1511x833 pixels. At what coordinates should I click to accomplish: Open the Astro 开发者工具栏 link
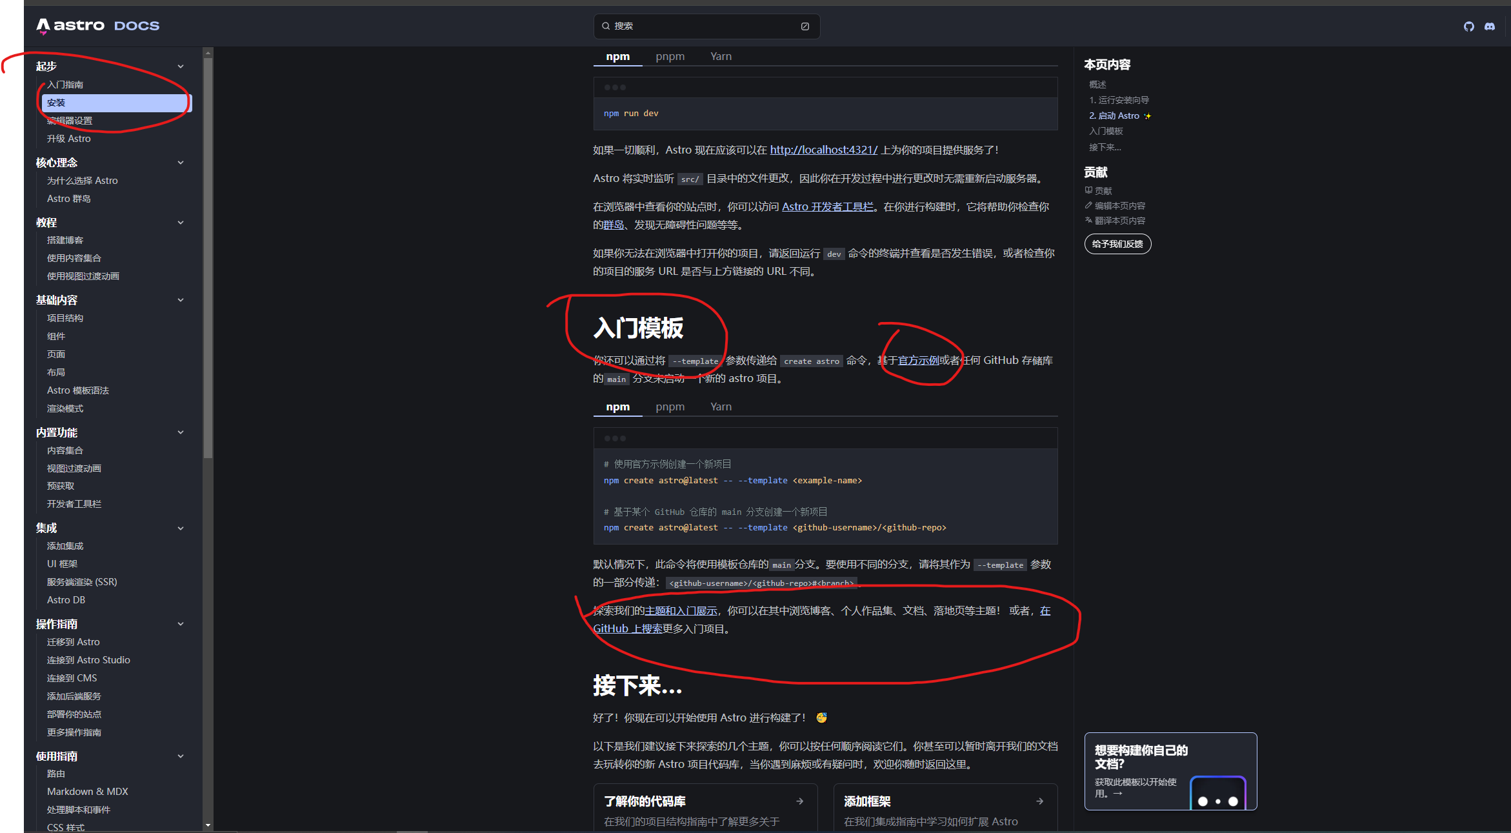[x=828, y=206]
